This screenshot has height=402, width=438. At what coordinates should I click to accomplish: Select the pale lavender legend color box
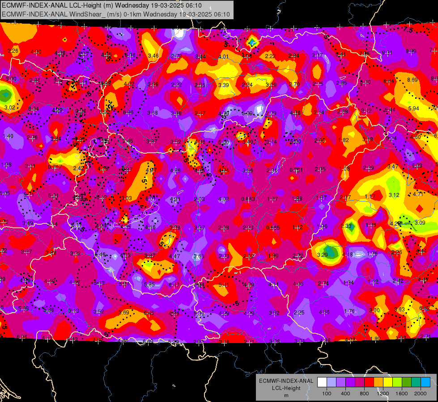pyautogui.click(x=332, y=382)
